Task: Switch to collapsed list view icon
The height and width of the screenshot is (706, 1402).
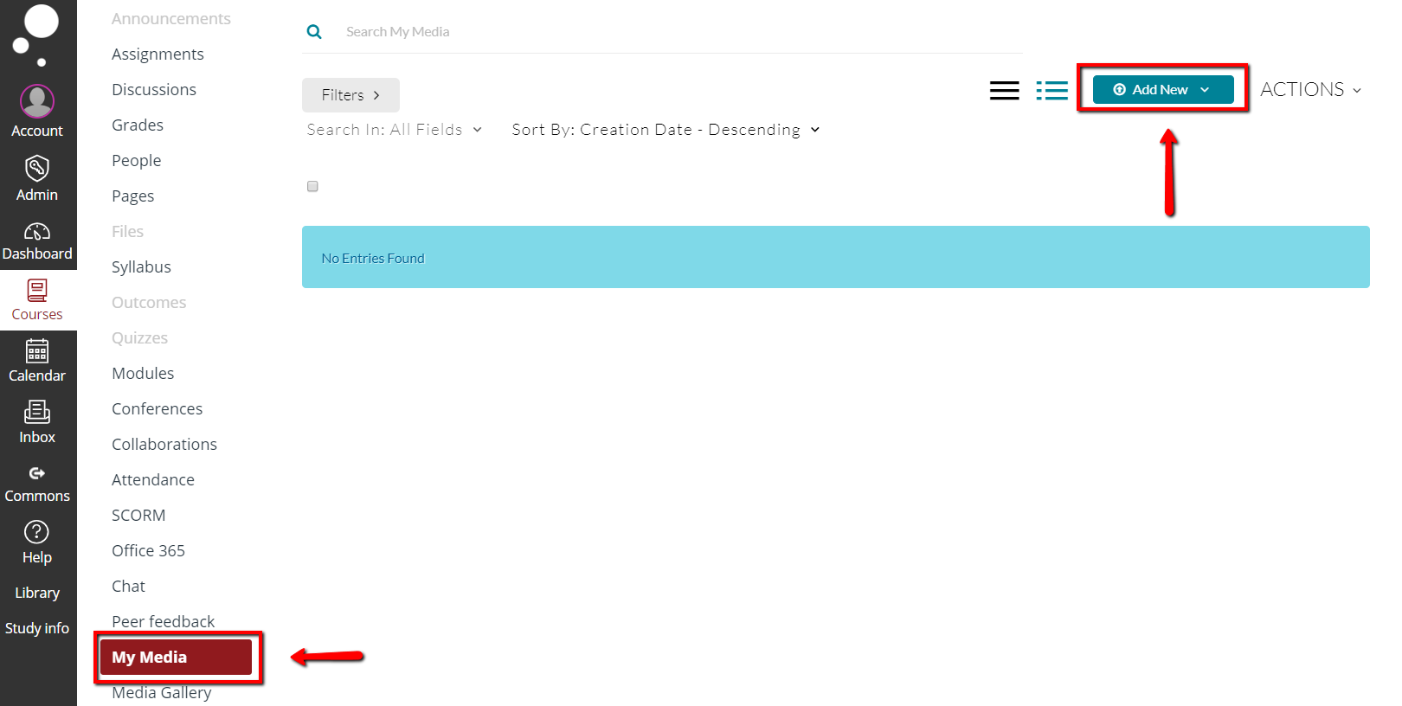Action: click(1004, 90)
